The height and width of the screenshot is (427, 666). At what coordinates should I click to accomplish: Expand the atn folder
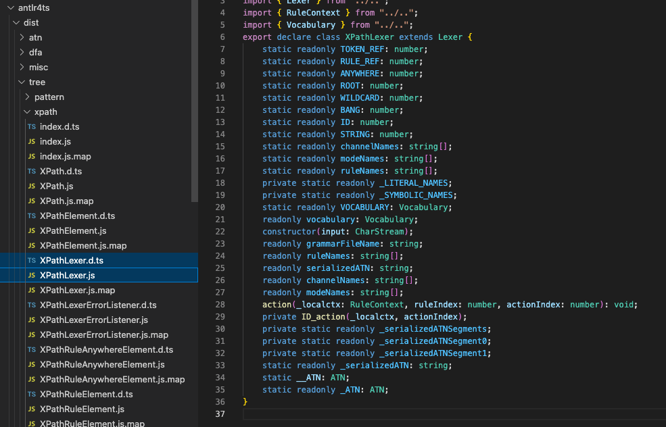coord(23,37)
